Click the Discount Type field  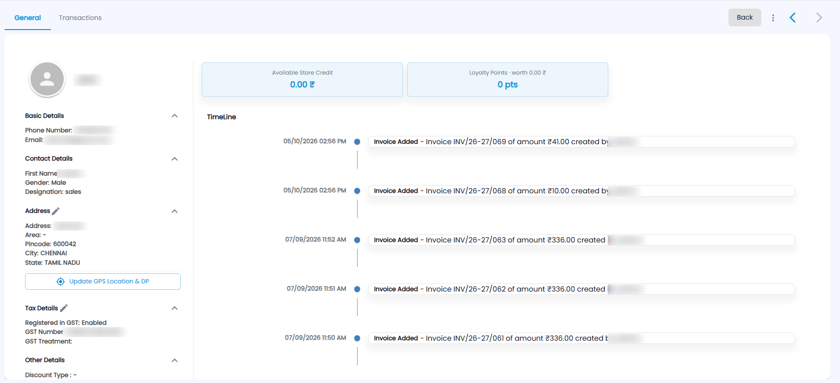point(51,375)
